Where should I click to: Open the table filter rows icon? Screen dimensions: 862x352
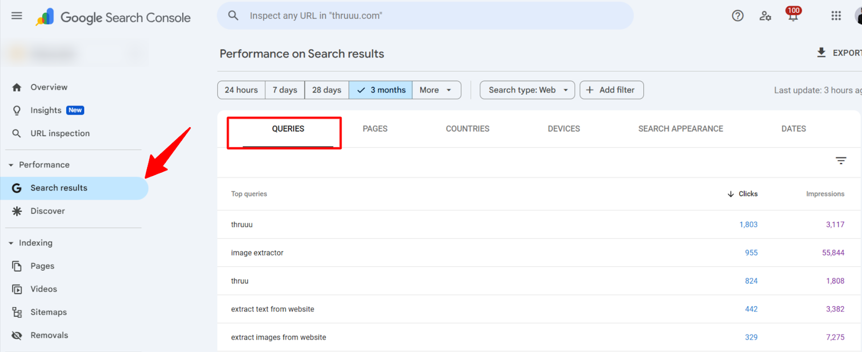[840, 160]
